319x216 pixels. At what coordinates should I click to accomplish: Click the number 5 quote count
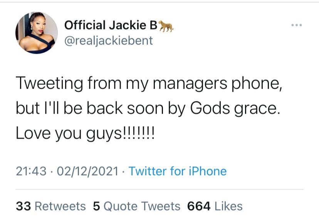tap(96, 206)
